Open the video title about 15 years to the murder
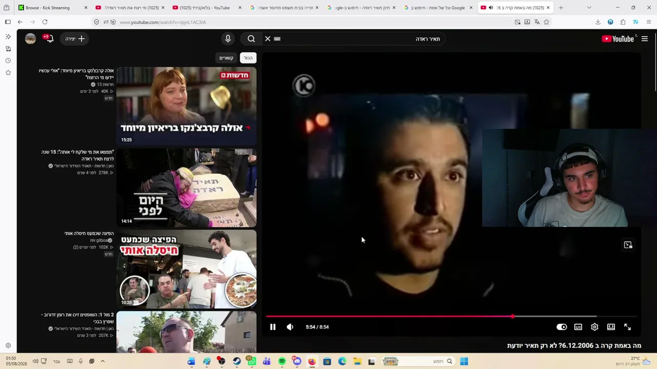 click(x=78, y=155)
